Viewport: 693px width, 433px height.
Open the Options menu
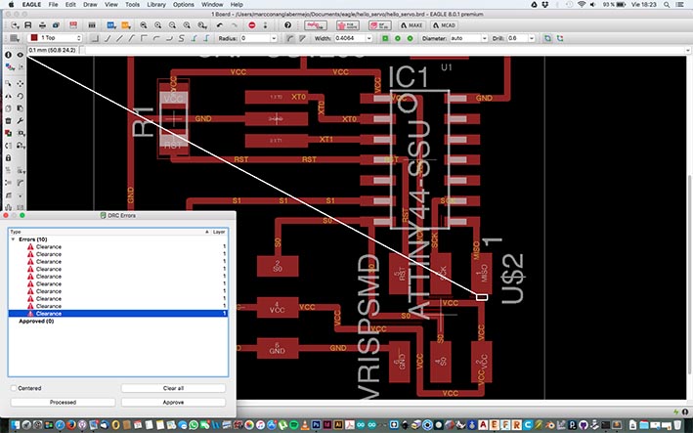[x=184, y=5]
